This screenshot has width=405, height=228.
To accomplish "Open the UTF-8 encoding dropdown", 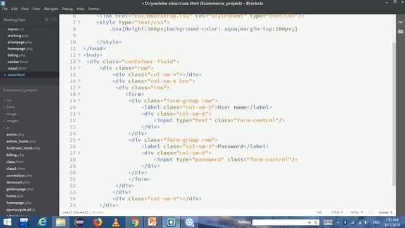I will (x=337, y=212).
